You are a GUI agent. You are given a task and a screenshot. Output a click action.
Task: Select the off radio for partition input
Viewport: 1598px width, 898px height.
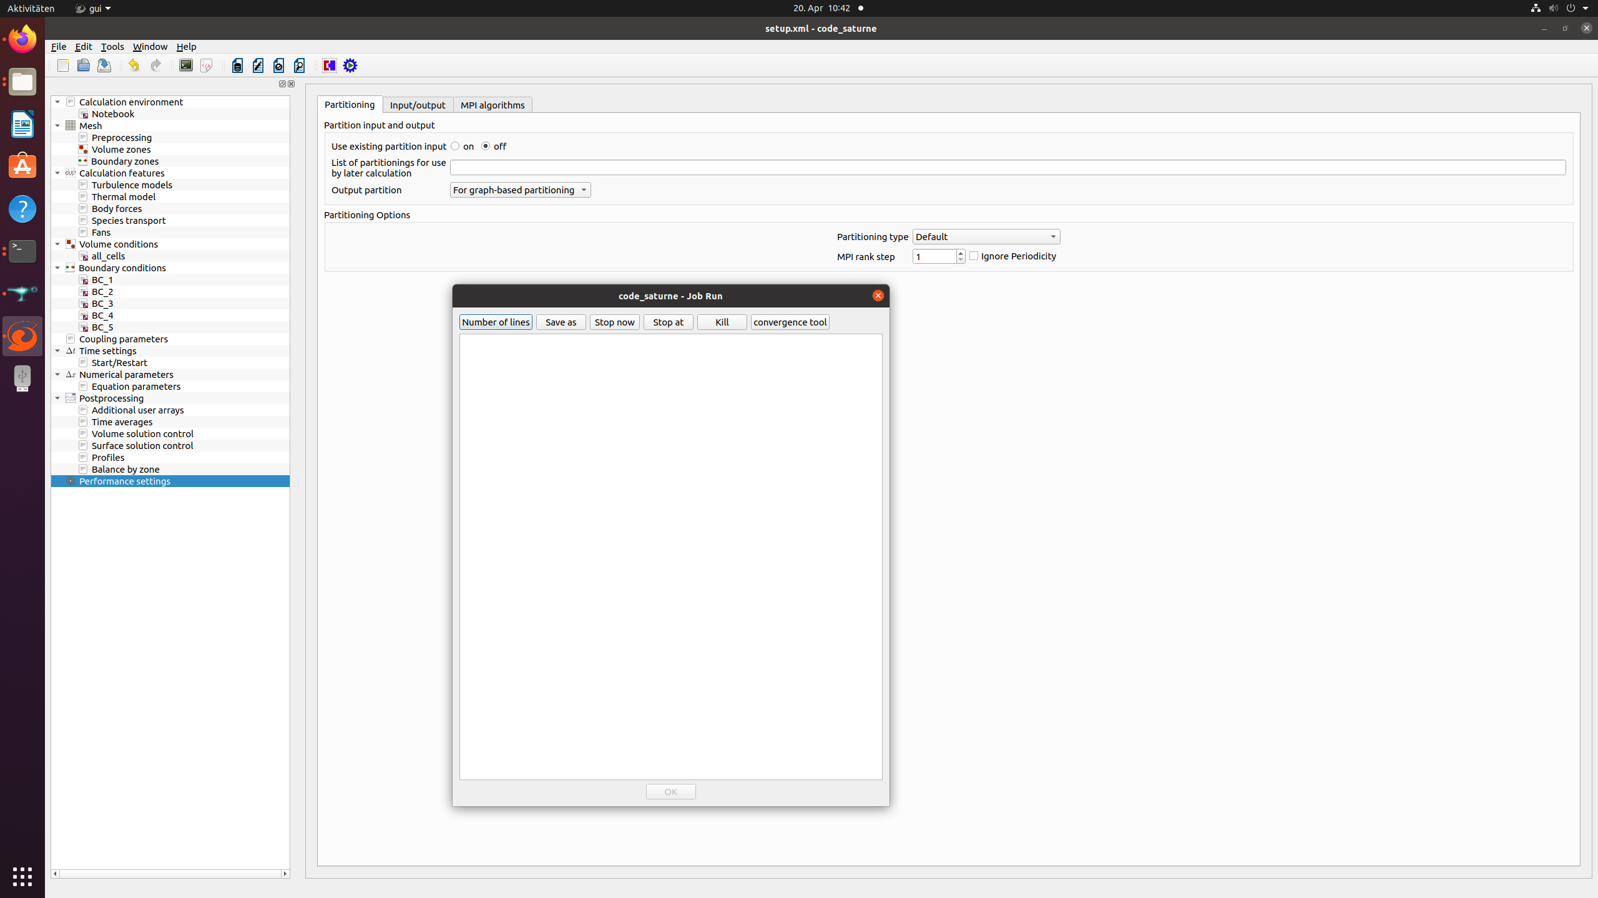[486, 147]
